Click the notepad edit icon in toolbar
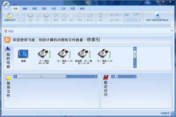Screen dimensions: 176x117 pos(136,15)
